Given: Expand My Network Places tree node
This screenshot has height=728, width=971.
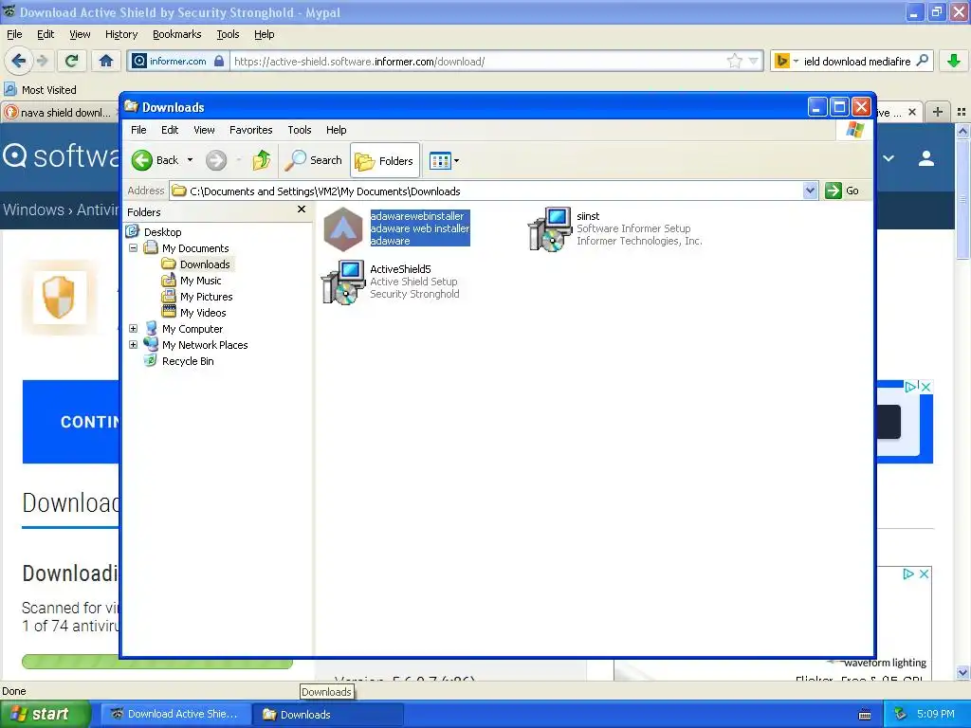Looking at the screenshot, I should point(133,345).
